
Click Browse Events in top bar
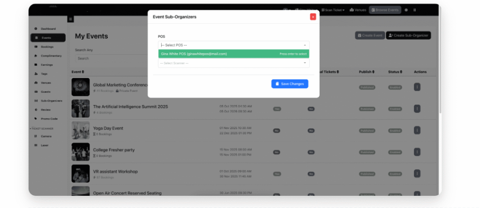pos(384,10)
